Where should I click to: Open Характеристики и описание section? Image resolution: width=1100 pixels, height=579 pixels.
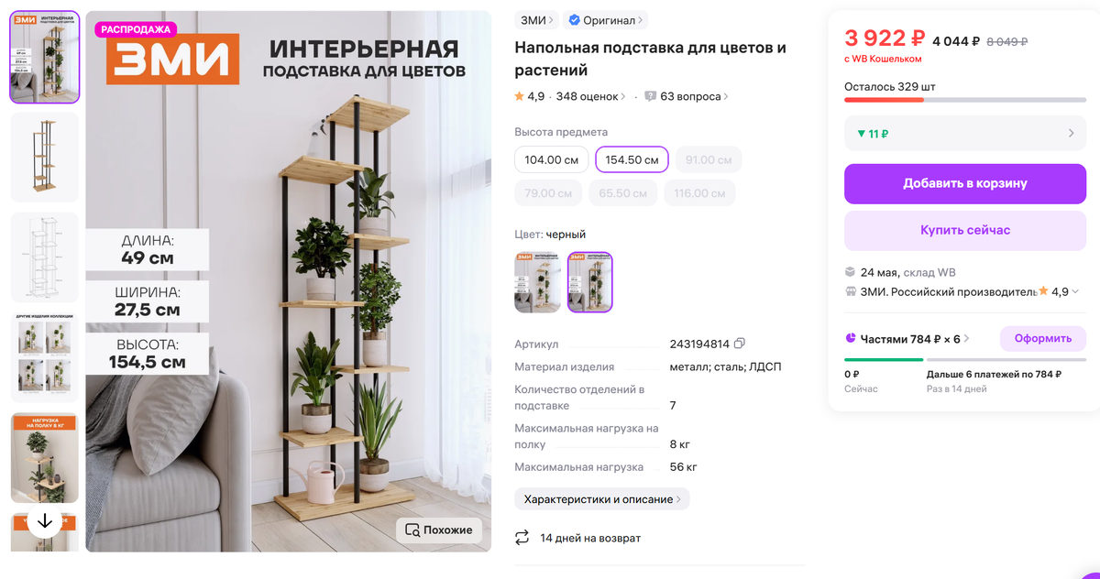[602, 499]
